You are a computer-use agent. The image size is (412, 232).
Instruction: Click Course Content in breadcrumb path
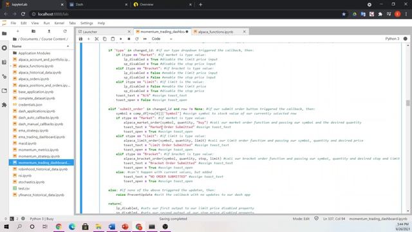coord(53,39)
